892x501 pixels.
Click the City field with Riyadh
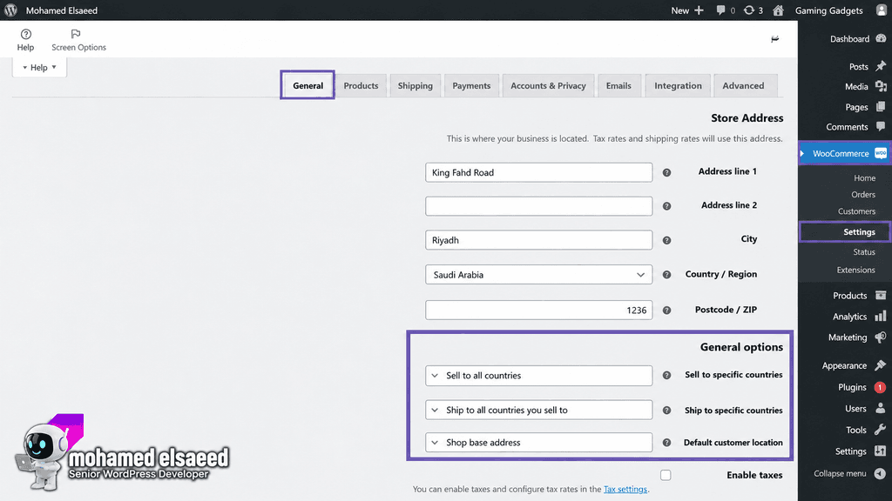coord(538,240)
